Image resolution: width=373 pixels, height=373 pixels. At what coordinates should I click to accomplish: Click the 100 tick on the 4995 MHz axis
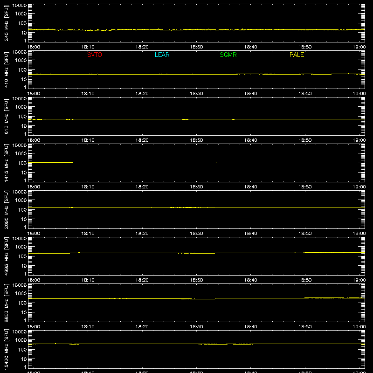click(22, 256)
